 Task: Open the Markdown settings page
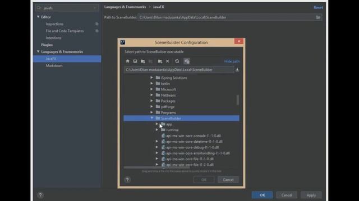point(54,66)
